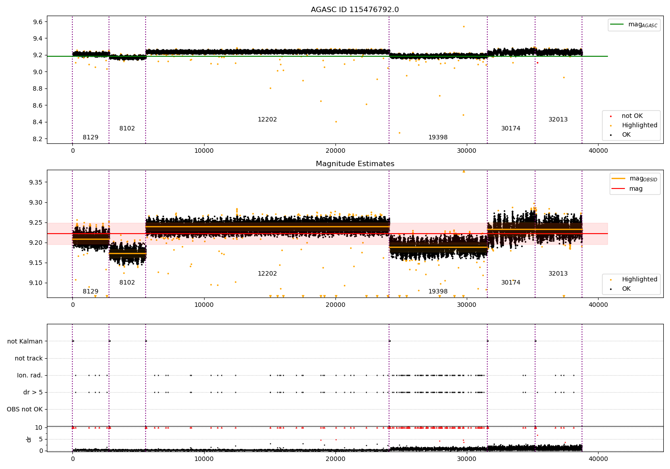The image size is (670, 469).
Task: Click the "not Kalman" axis label
Action: pyautogui.click(x=25, y=342)
